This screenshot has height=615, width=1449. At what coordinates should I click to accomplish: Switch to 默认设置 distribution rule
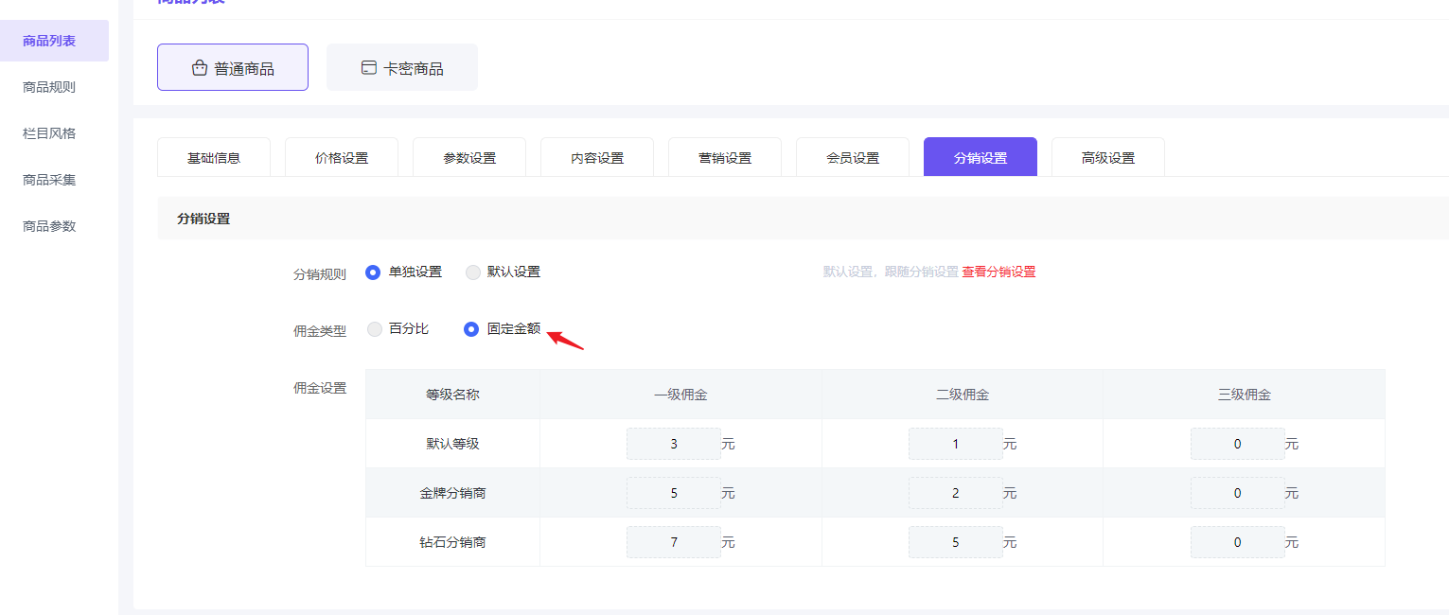[x=473, y=272]
